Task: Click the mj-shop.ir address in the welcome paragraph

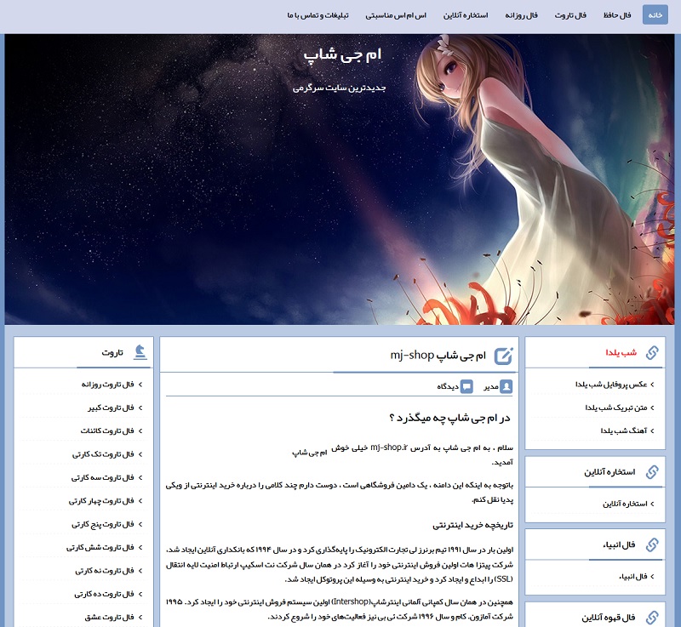Action: [389, 447]
